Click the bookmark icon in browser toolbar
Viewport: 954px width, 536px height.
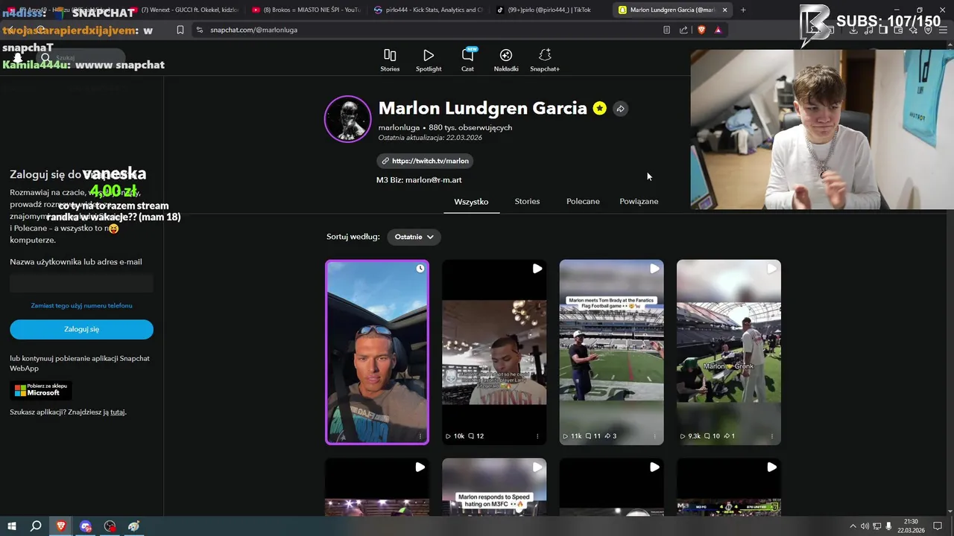pos(180,30)
